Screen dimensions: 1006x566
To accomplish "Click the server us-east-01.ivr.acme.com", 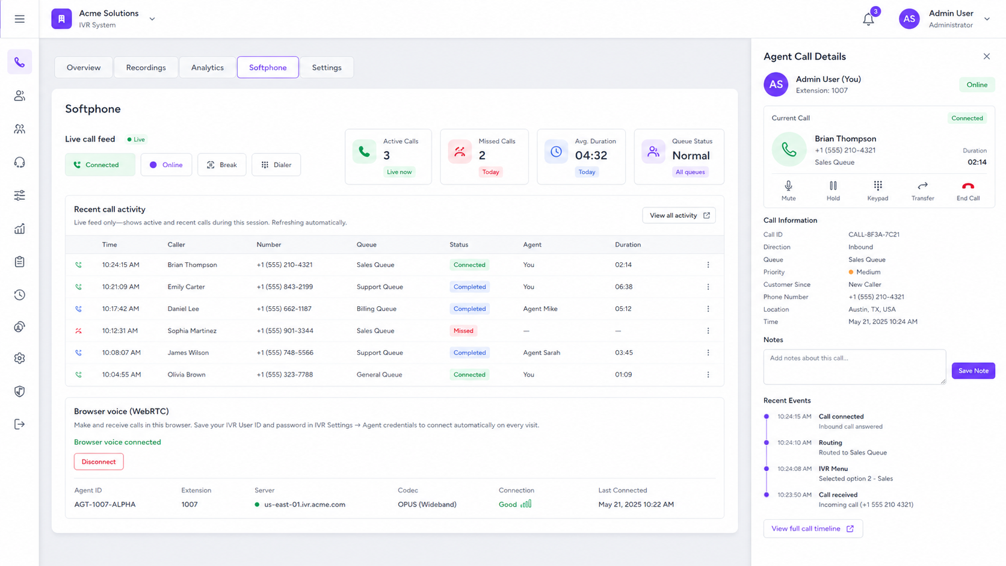I will coord(304,505).
